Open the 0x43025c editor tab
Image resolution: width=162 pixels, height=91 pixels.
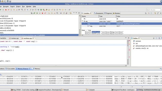coord(3,38)
